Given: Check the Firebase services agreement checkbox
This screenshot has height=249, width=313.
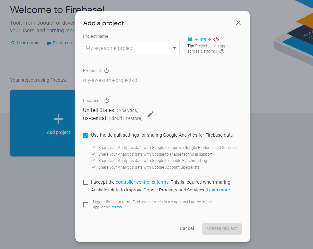Looking at the screenshot, I should 86,205.
